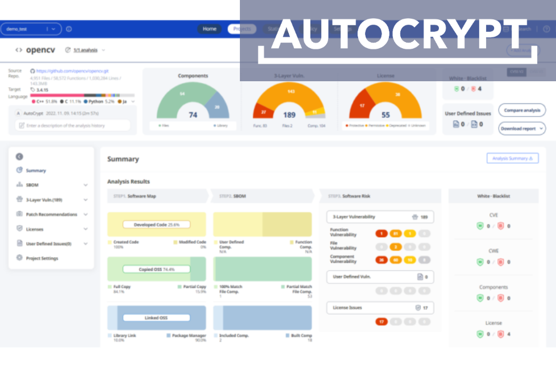Screen dimensions: 556x367
Task: Expand the language list chevron
Action: pyautogui.click(x=133, y=102)
